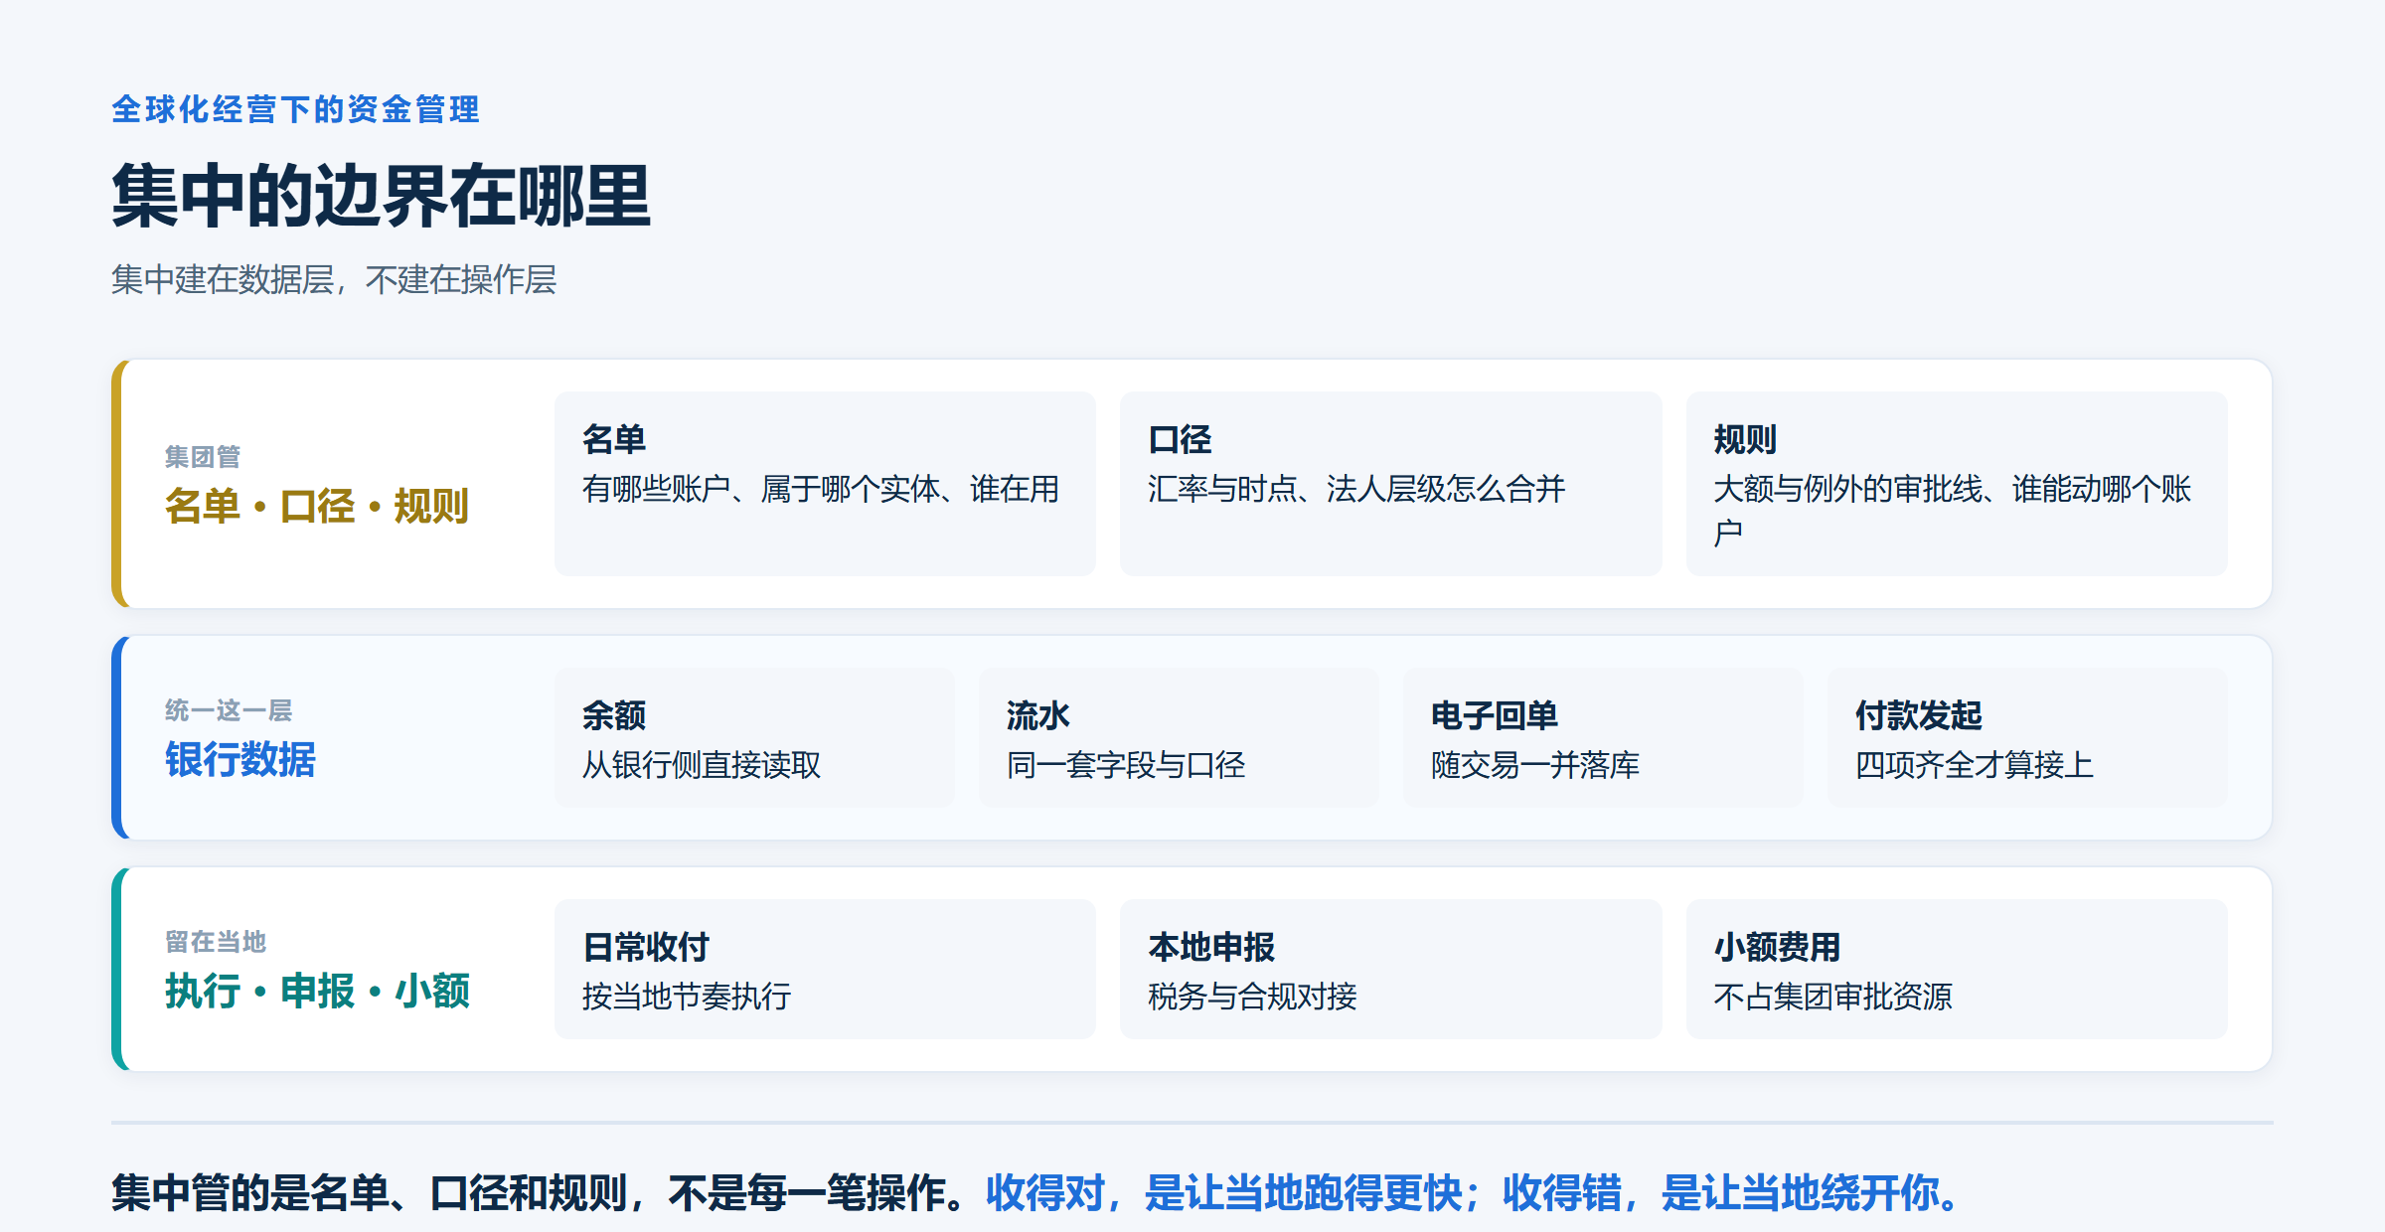Select the '小额费用' card title
This screenshot has width=2385, height=1232.
1777,947
